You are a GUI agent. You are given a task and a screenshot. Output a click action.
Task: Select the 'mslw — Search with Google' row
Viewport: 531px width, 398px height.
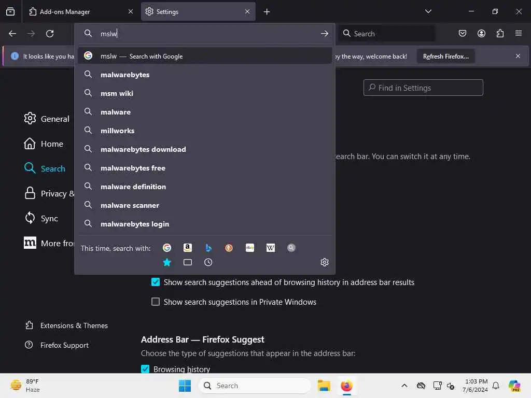(204, 56)
